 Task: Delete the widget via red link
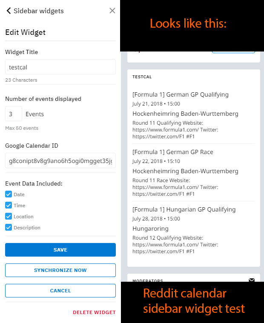[x=94, y=312]
